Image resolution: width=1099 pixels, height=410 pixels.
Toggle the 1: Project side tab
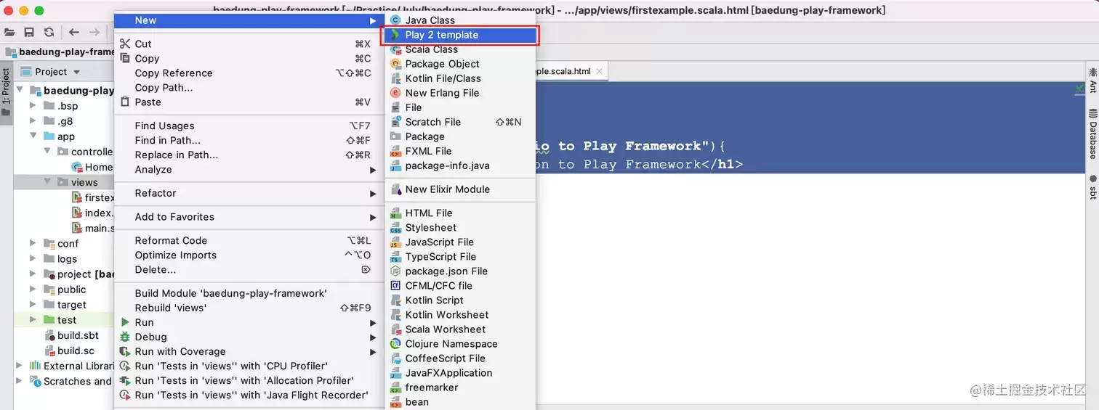[x=6, y=93]
